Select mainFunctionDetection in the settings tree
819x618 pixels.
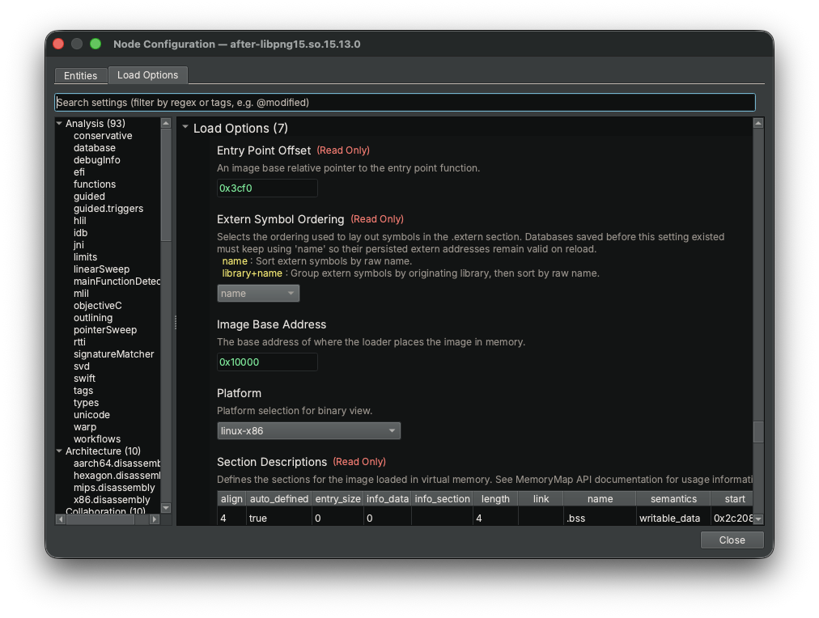(x=117, y=281)
